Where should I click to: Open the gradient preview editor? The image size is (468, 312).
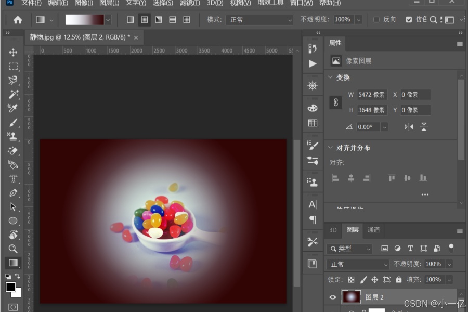tap(85, 20)
